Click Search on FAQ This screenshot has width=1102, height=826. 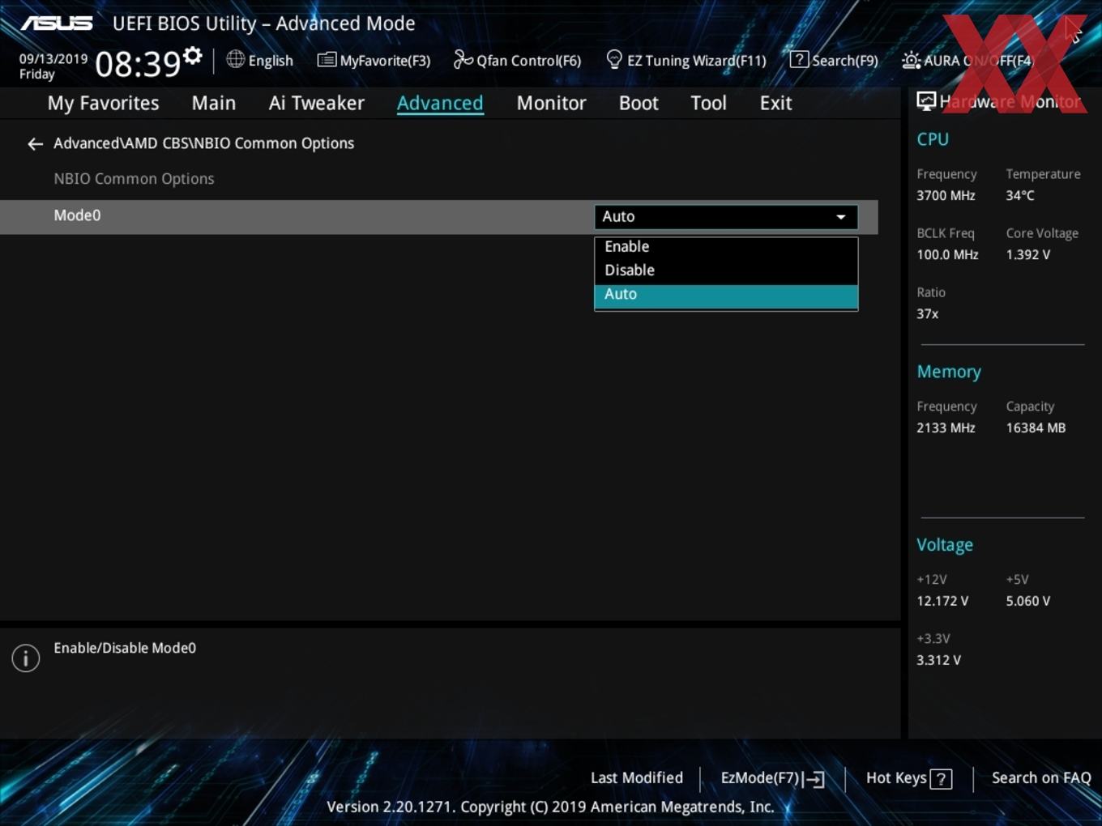click(x=1041, y=777)
